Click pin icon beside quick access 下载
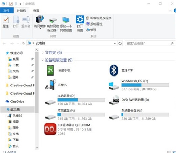This screenshot has height=153, width=176. pyautogui.click(x=32, y=65)
